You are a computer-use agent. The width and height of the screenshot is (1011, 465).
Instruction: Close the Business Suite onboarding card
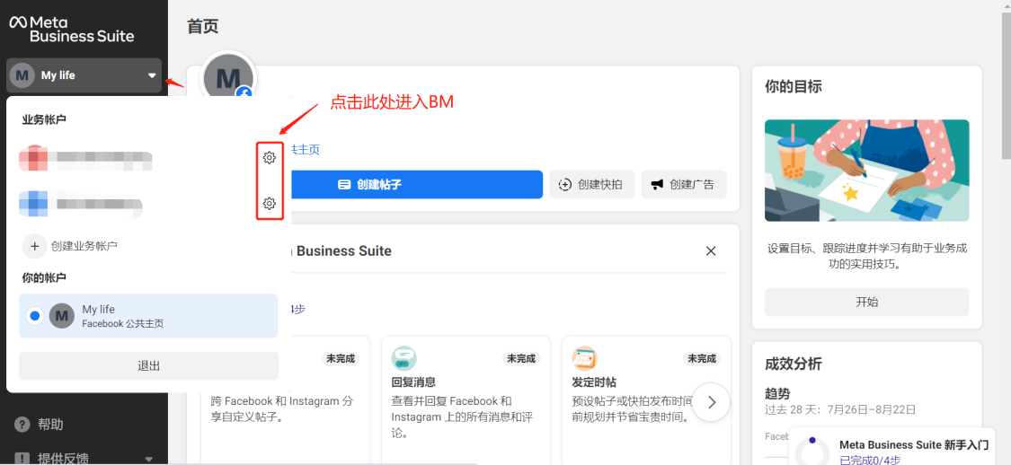pos(711,250)
